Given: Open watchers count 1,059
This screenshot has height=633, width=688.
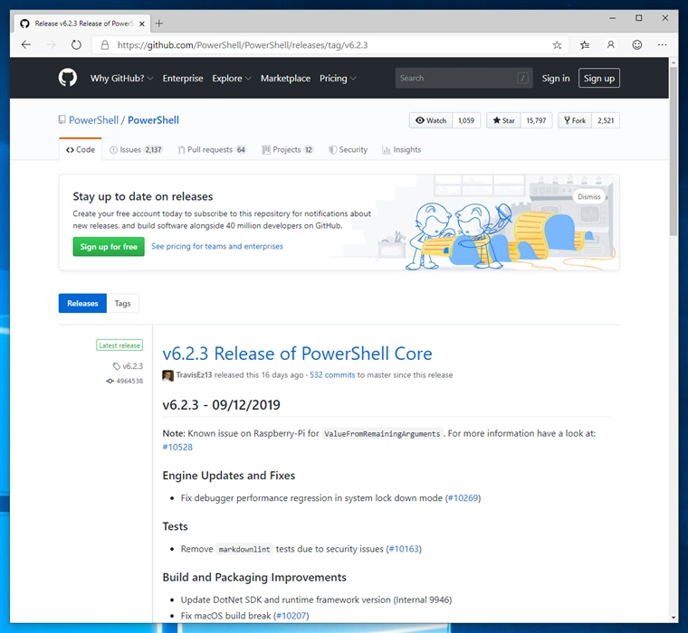Looking at the screenshot, I should pos(466,120).
